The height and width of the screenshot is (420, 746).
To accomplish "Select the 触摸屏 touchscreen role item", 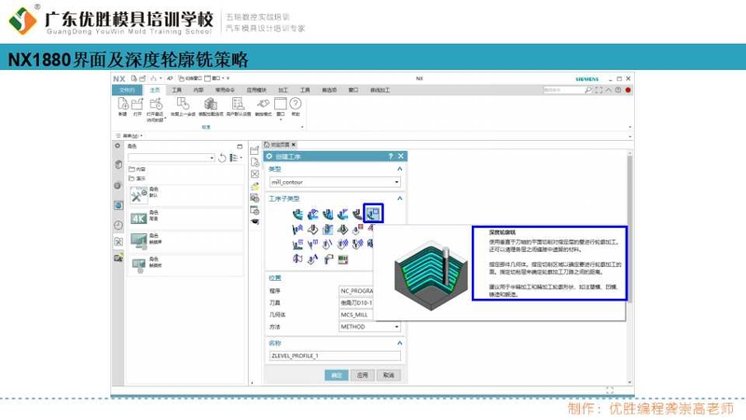I will 186,242.
